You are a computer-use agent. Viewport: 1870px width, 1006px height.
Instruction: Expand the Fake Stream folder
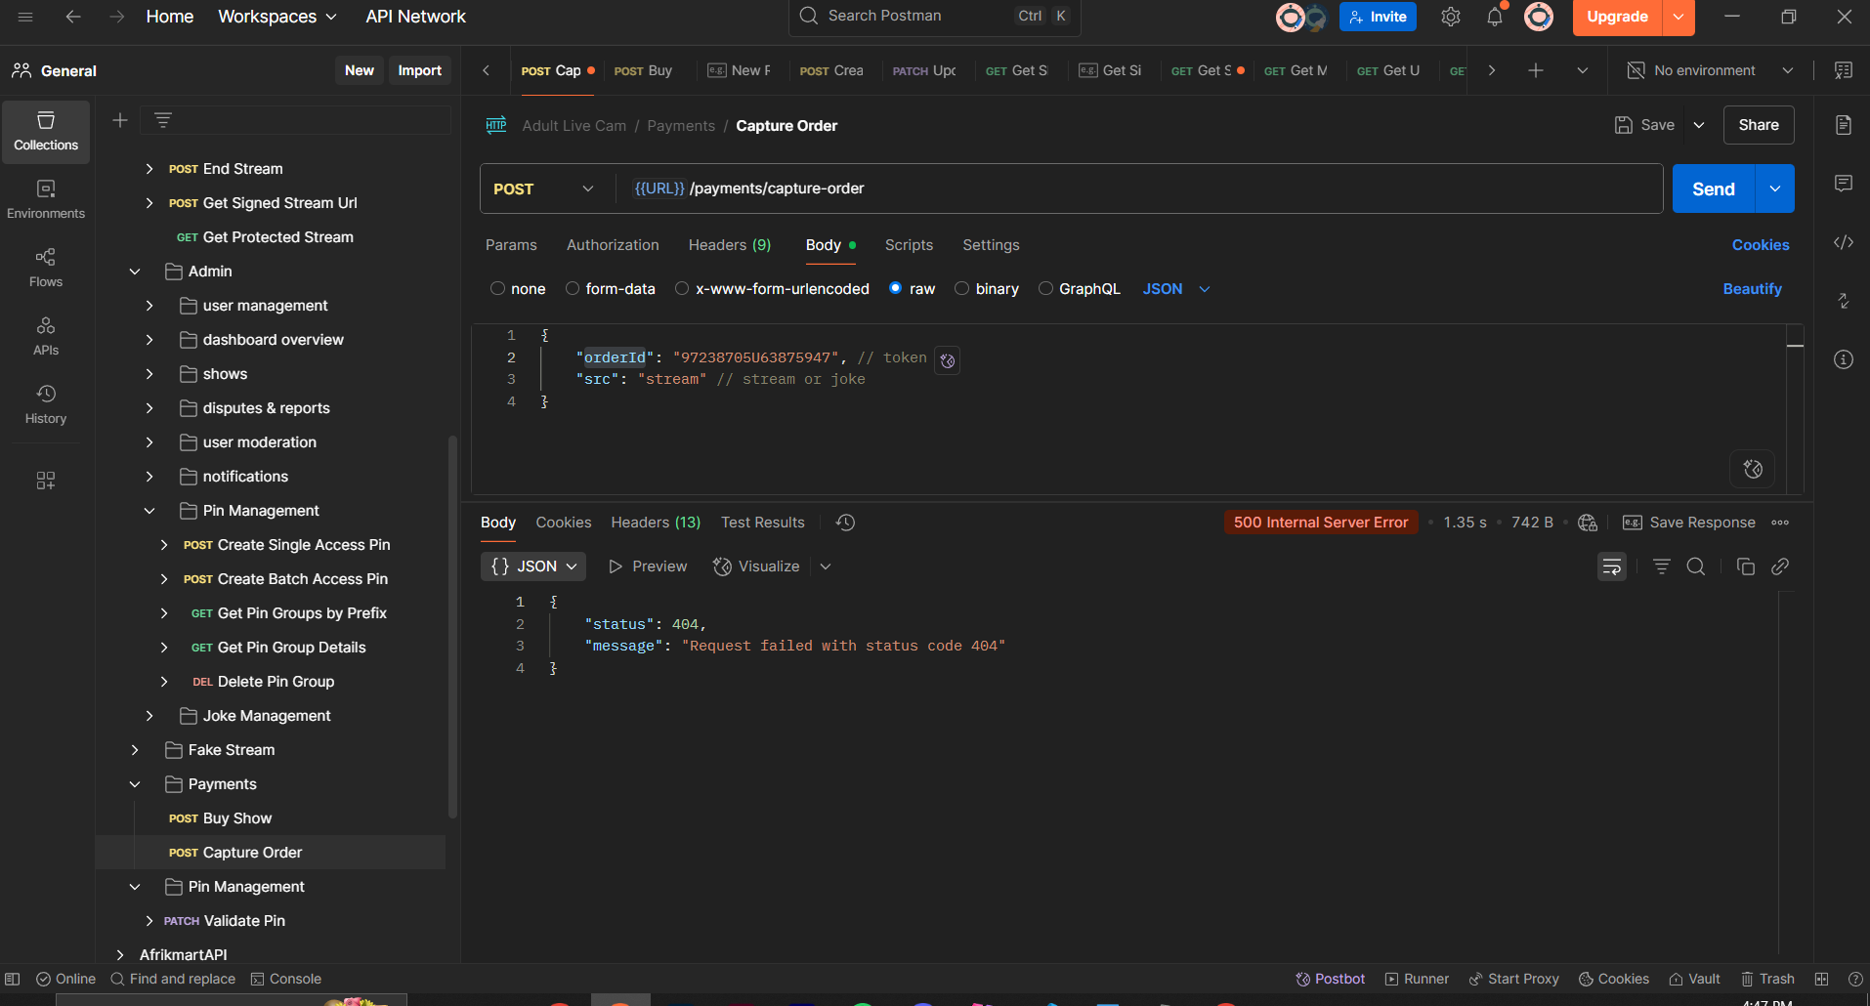pyautogui.click(x=135, y=750)
